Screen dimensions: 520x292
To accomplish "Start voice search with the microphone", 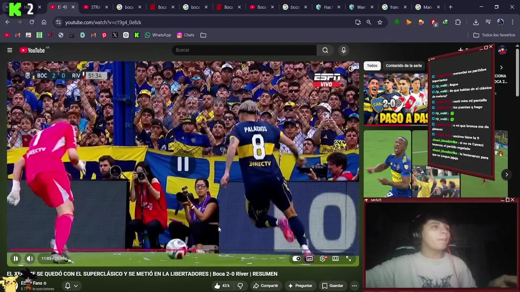I will [344, 50].
